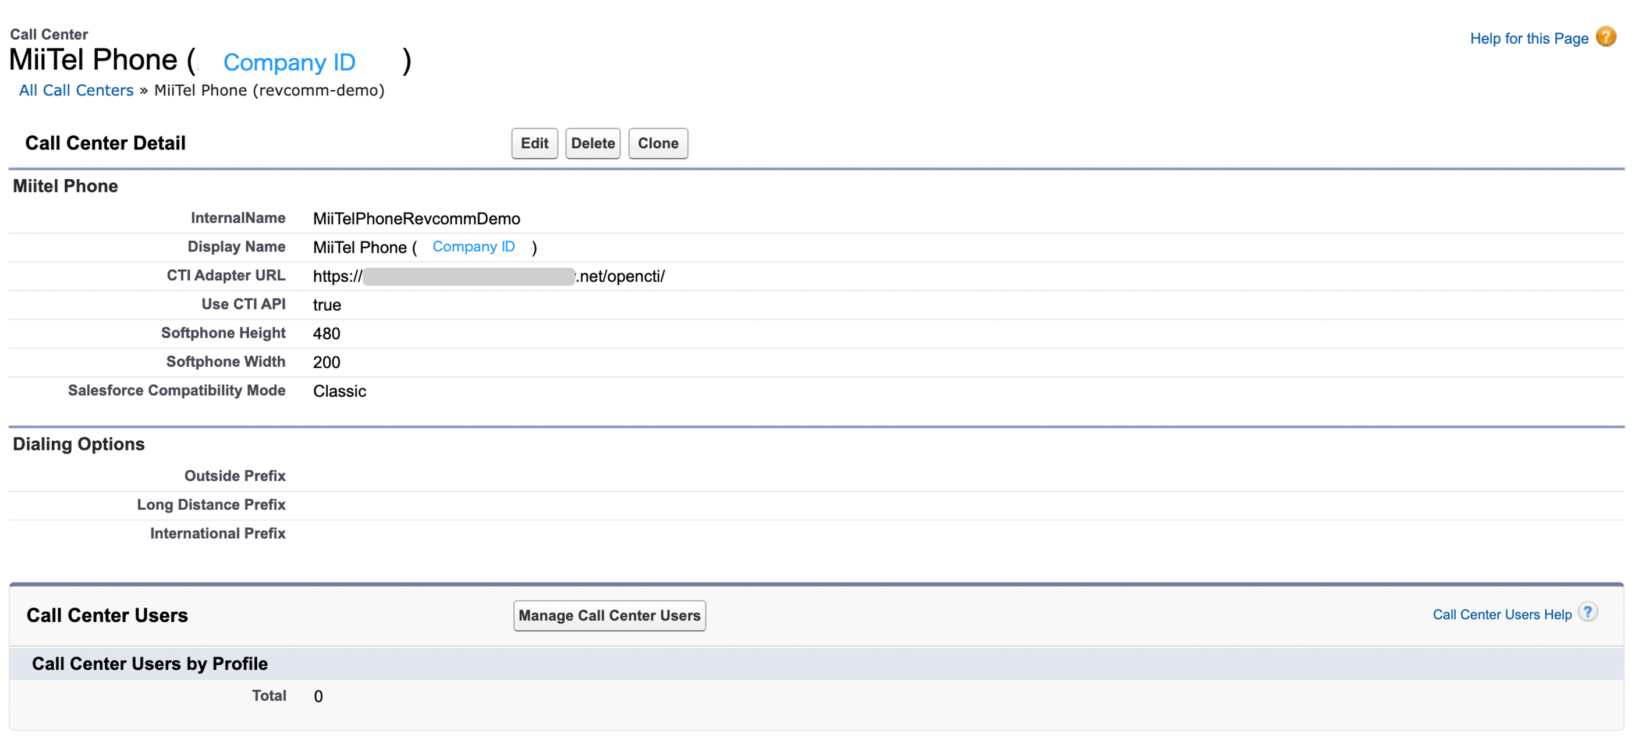Open the Help for this Page link
The image size is (1635, 749).
(x=1529, y=39)
